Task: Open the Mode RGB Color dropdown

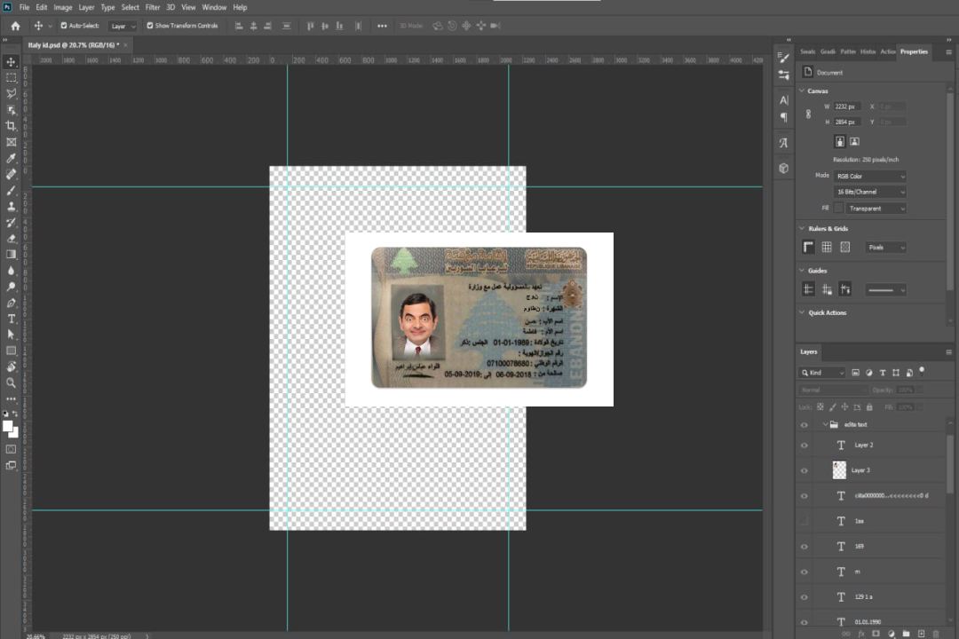Action: (870, 177)
